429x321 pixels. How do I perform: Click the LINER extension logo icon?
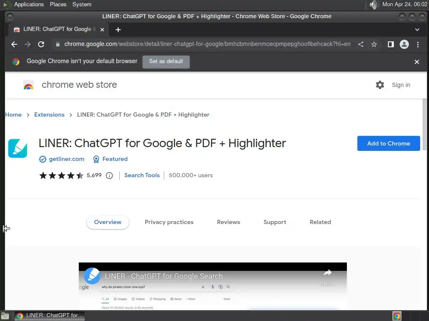tap(18, 148)
